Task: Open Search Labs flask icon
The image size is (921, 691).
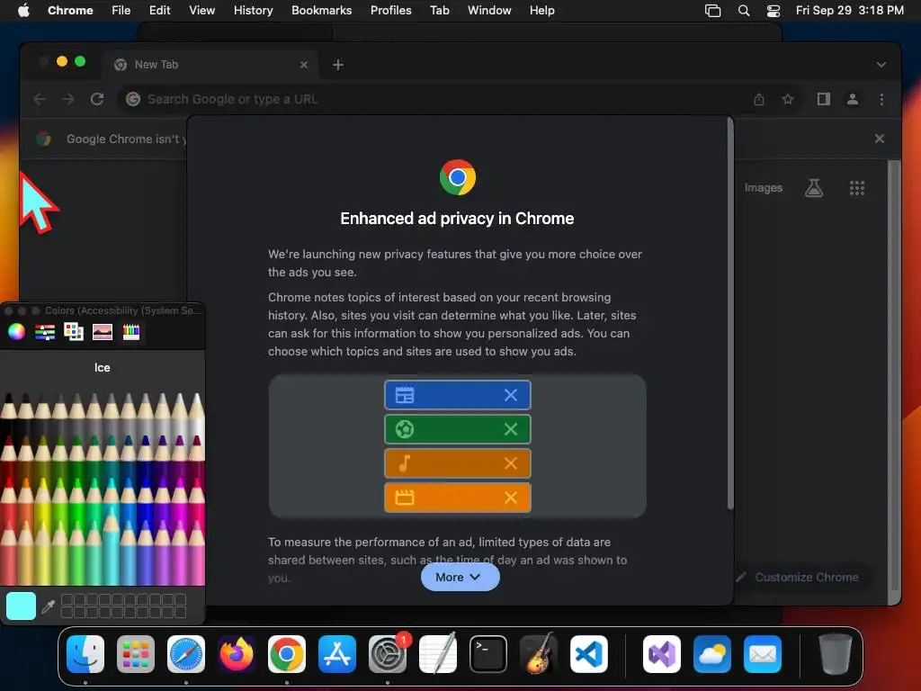Action: click(x=813, y=188)
